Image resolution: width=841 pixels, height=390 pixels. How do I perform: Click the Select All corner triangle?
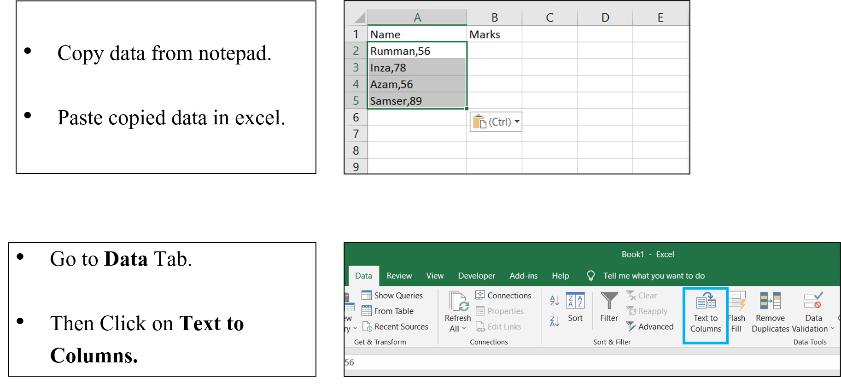(360, 18)
